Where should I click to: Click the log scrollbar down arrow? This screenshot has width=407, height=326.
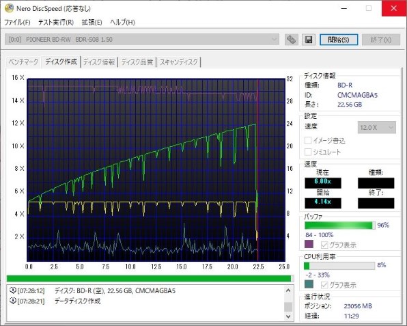(x=288, y=316)
